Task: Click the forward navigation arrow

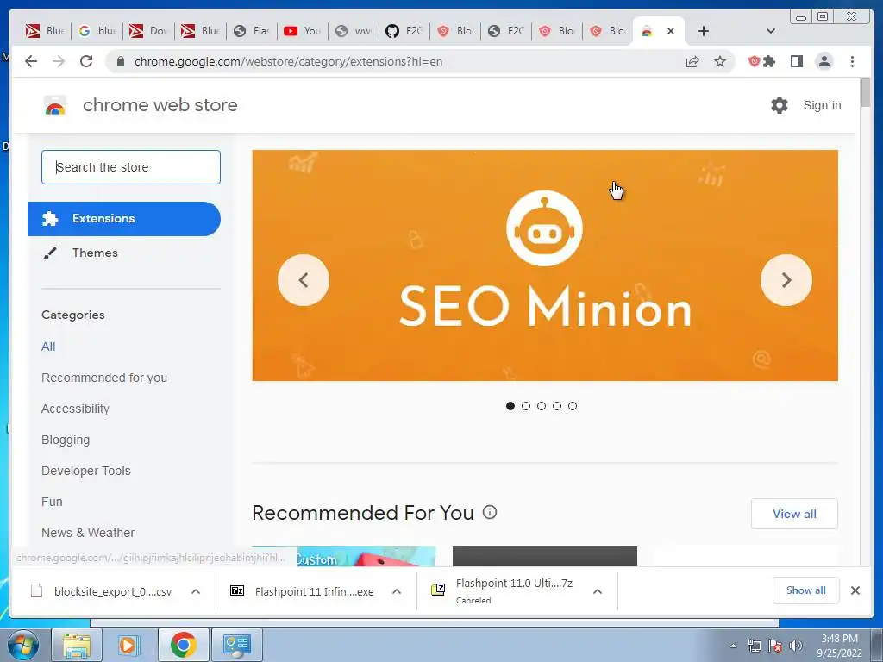Action: (59, 61)
